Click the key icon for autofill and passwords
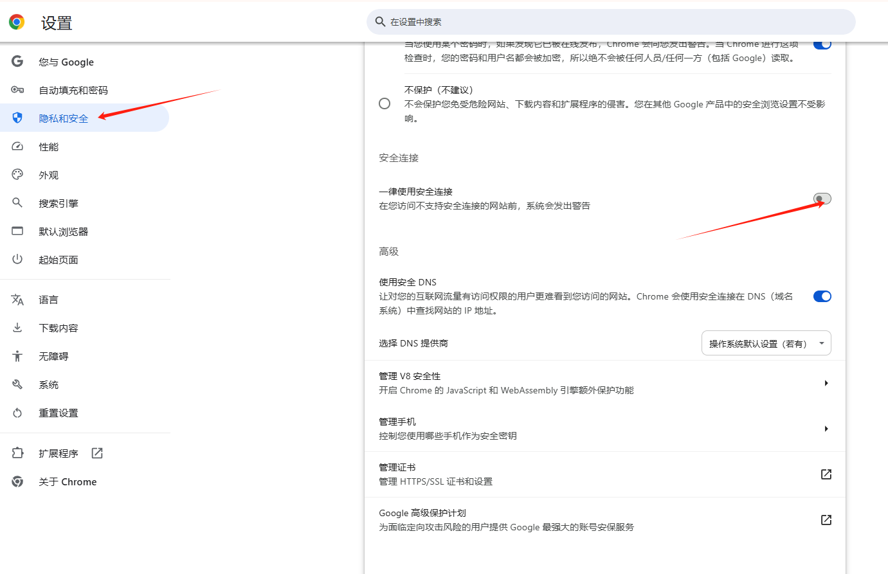Image resolution: width=888 pixels, height=574 pixels. tap(17, 90)
